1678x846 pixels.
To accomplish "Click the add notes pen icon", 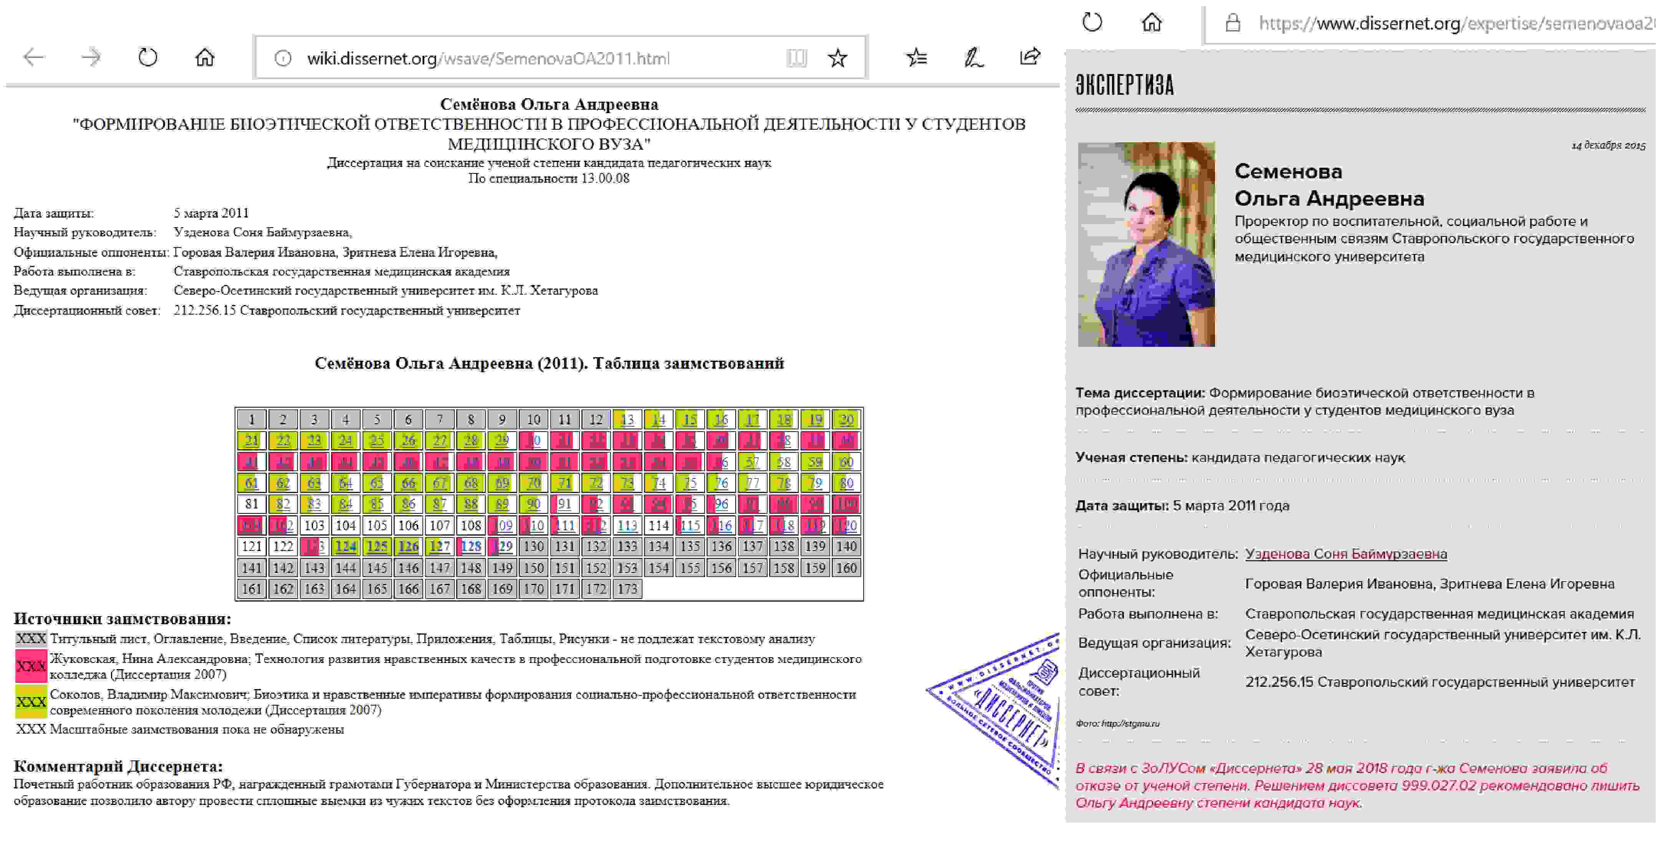I will click(973, 58).
